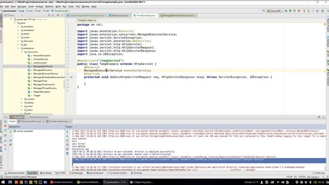Screen dimensions: 329x185
Task: Click Update application icon in Run panel
Action: coord(6,130)
